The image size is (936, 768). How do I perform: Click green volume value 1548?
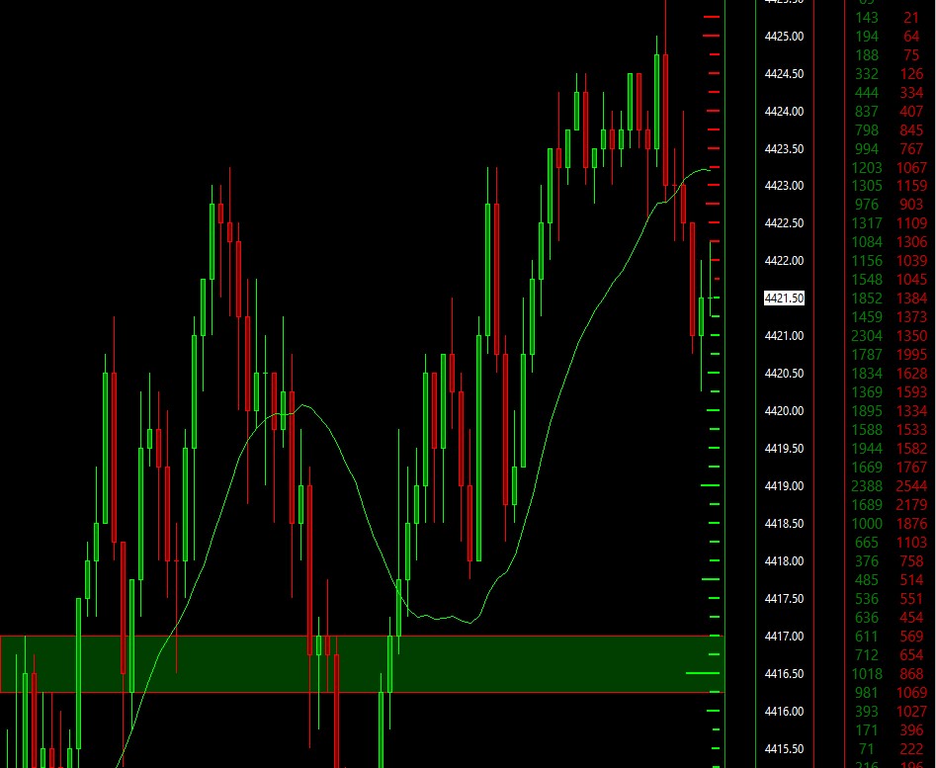click(867, 280)
